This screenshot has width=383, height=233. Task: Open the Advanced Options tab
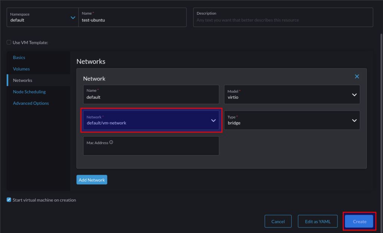pyautogui.click(x=31, y=103)
